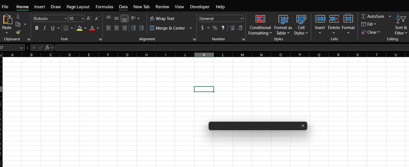Open the font name dropdown
409x167 pixels.
point(65,18)
